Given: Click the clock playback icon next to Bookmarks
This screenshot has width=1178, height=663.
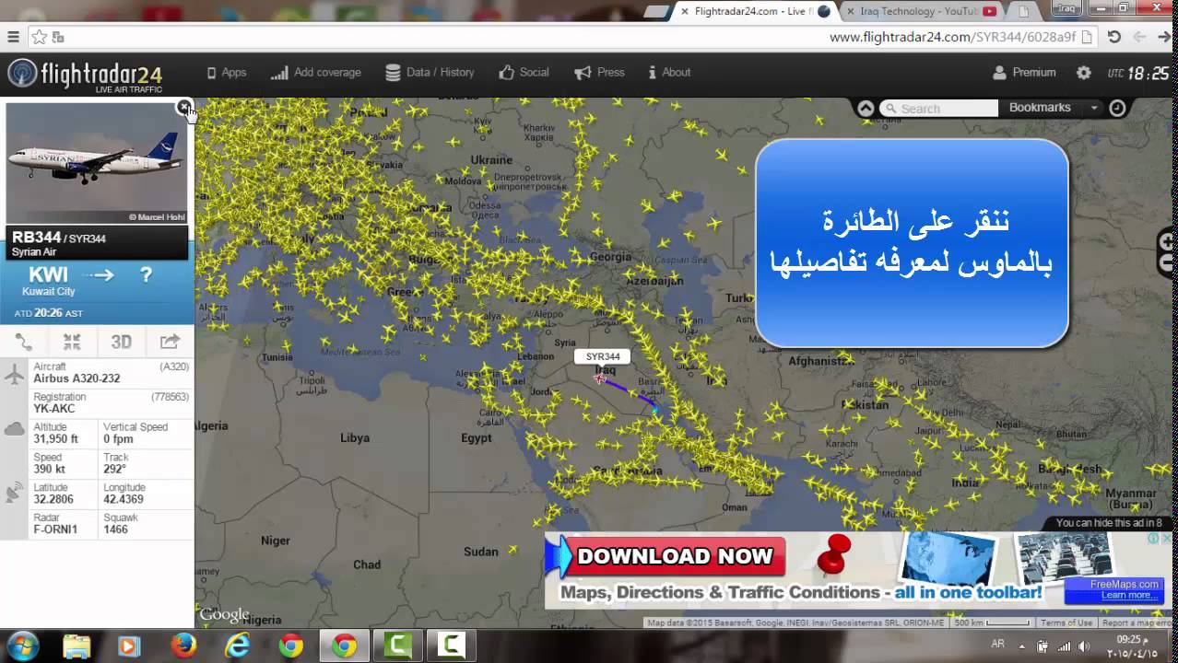Looking at the screenshot, I should (x=1117, y=108).
